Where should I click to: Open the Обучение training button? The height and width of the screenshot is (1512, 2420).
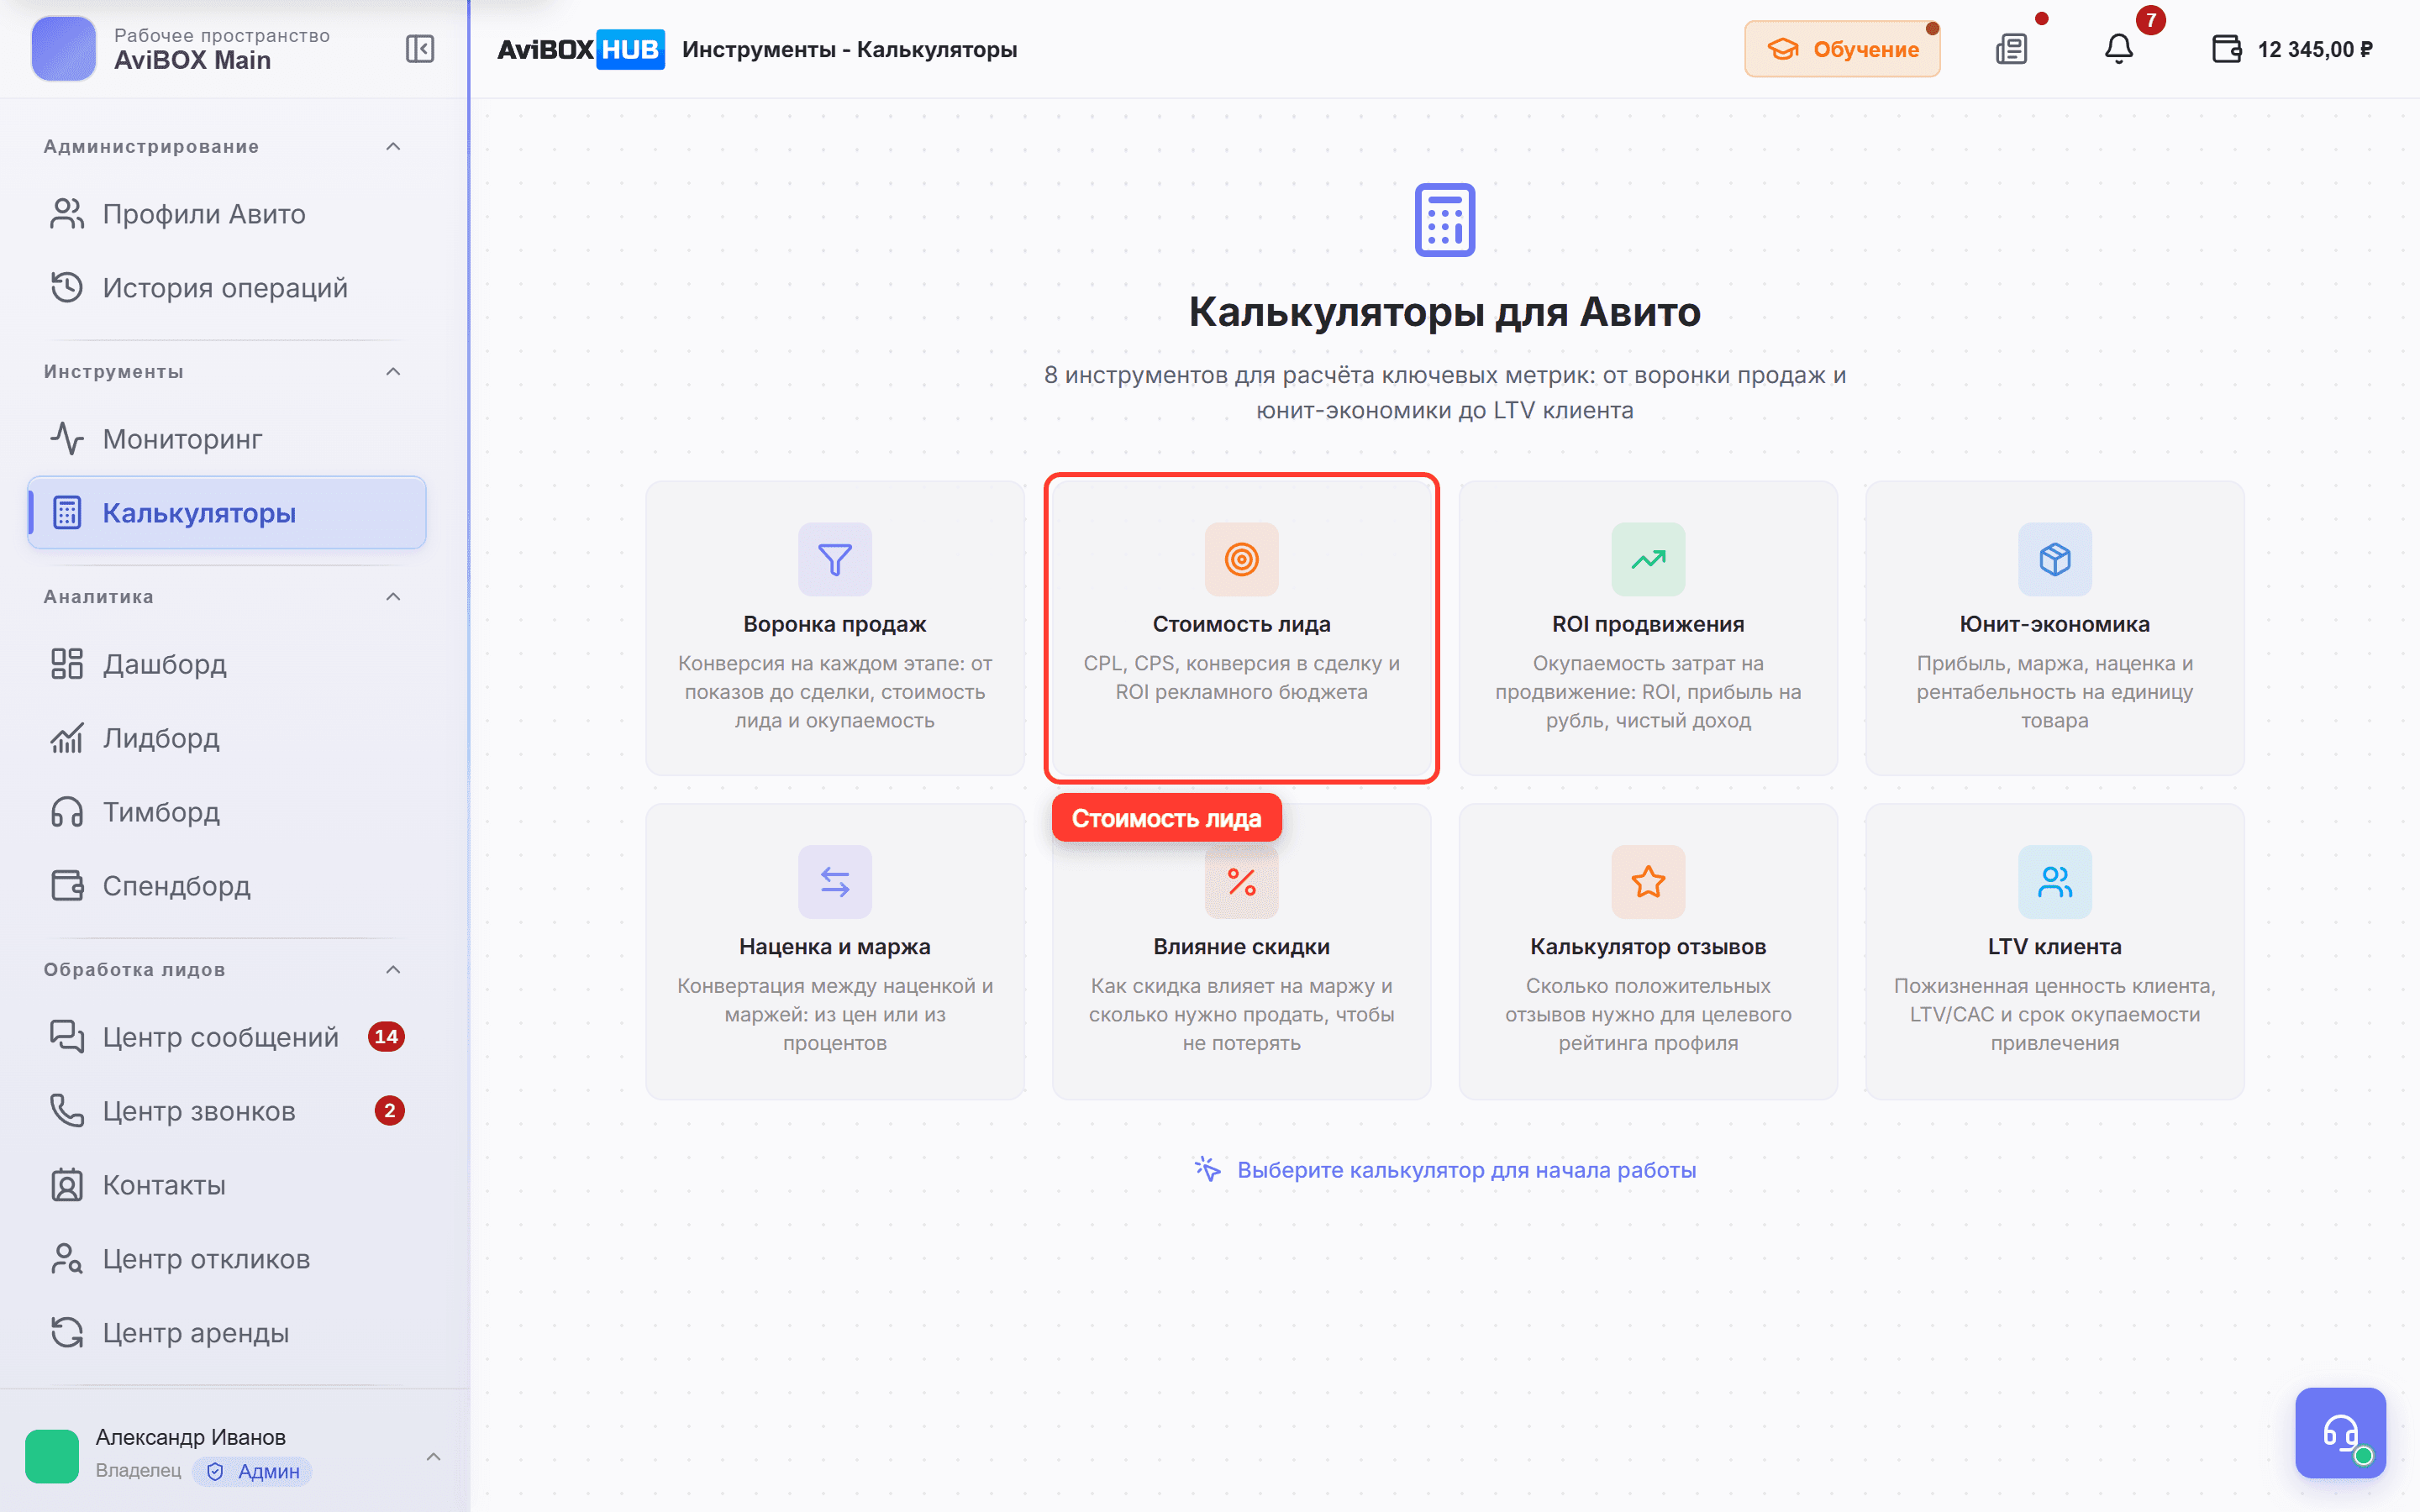pyautogui.click(x=1842, y=49)
